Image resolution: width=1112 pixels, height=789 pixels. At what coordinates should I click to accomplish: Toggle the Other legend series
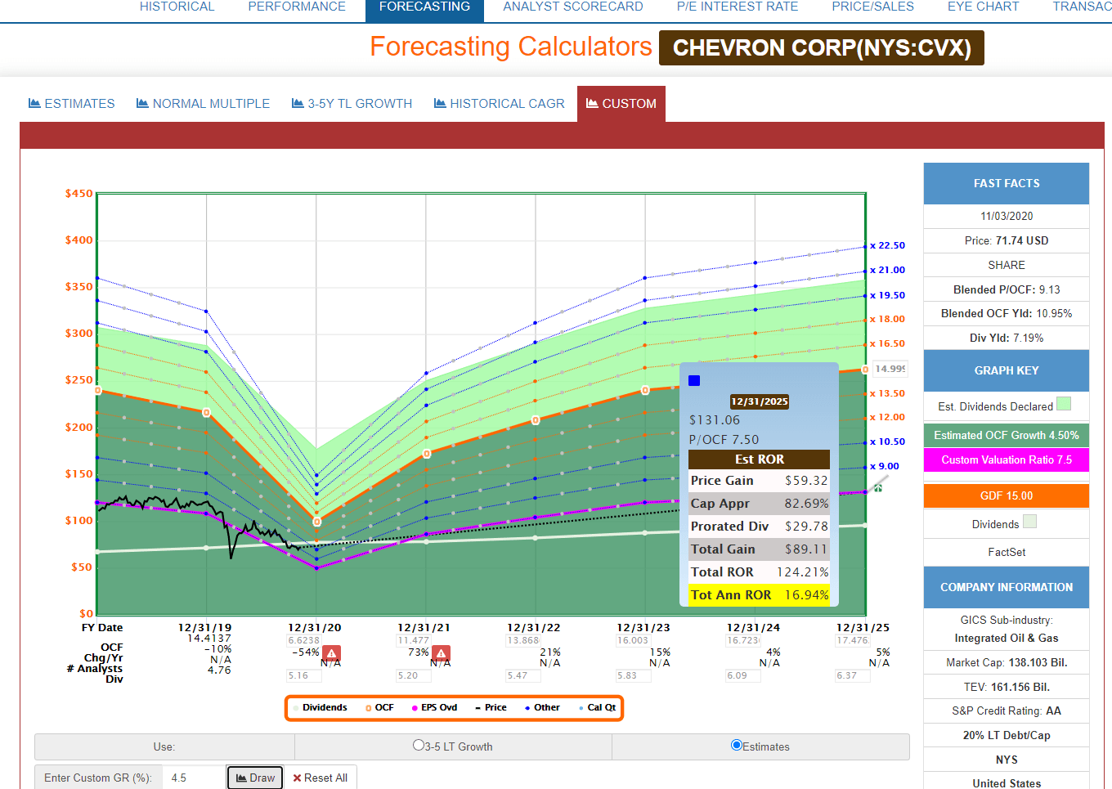542,708
